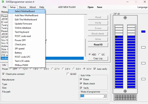Select the 1.8 V power radio option
148x104 pixels.
tap(31, 69)
